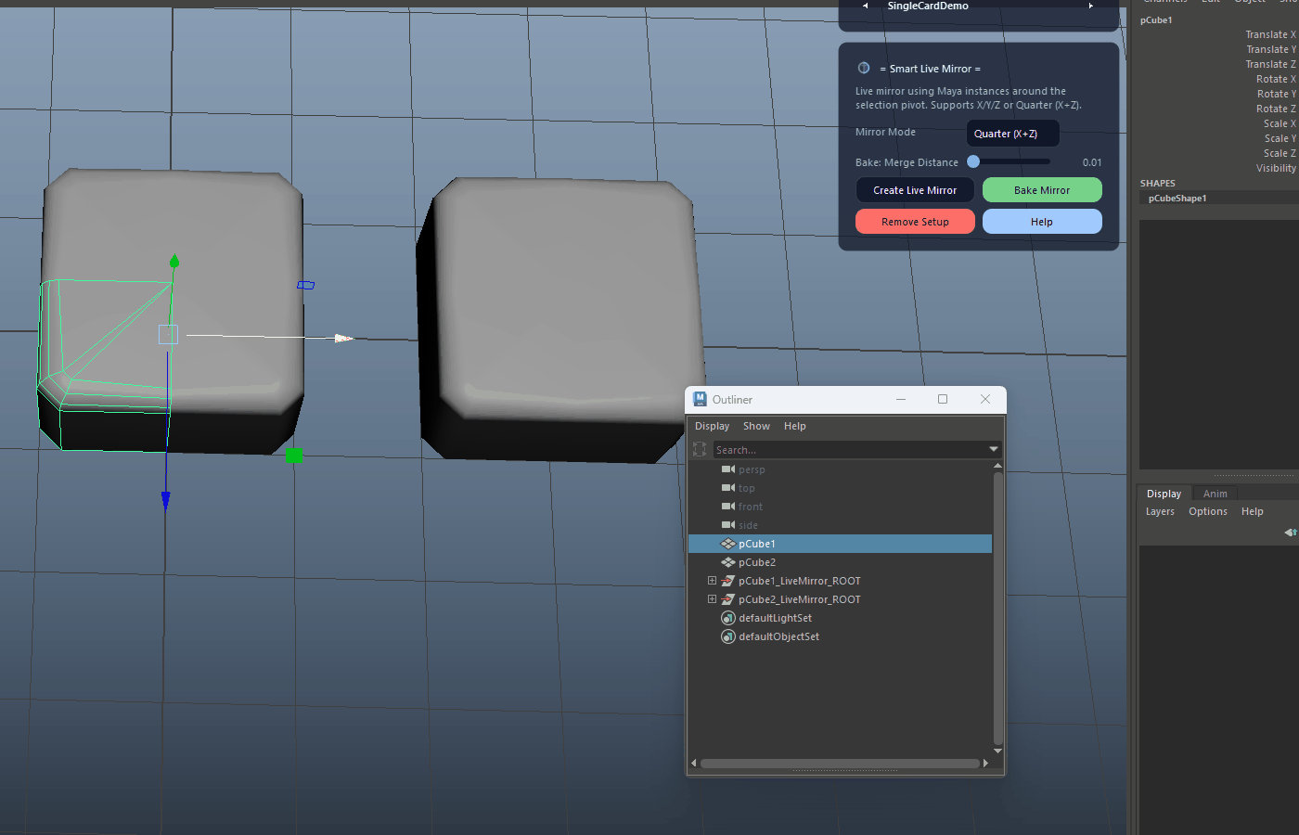Select Scale Z channel in Channel Box
This screenshot has height=835, width=1299.
pos(1280,153)
